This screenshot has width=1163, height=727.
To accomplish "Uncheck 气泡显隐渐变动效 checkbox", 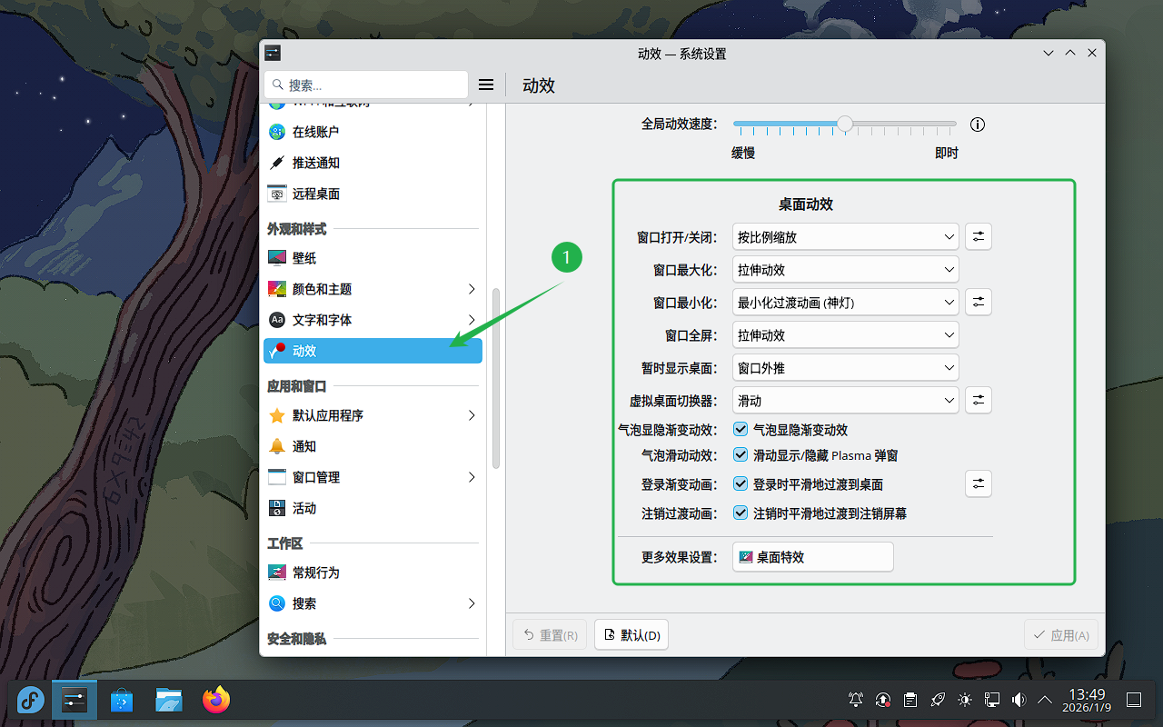I will 741,430.
